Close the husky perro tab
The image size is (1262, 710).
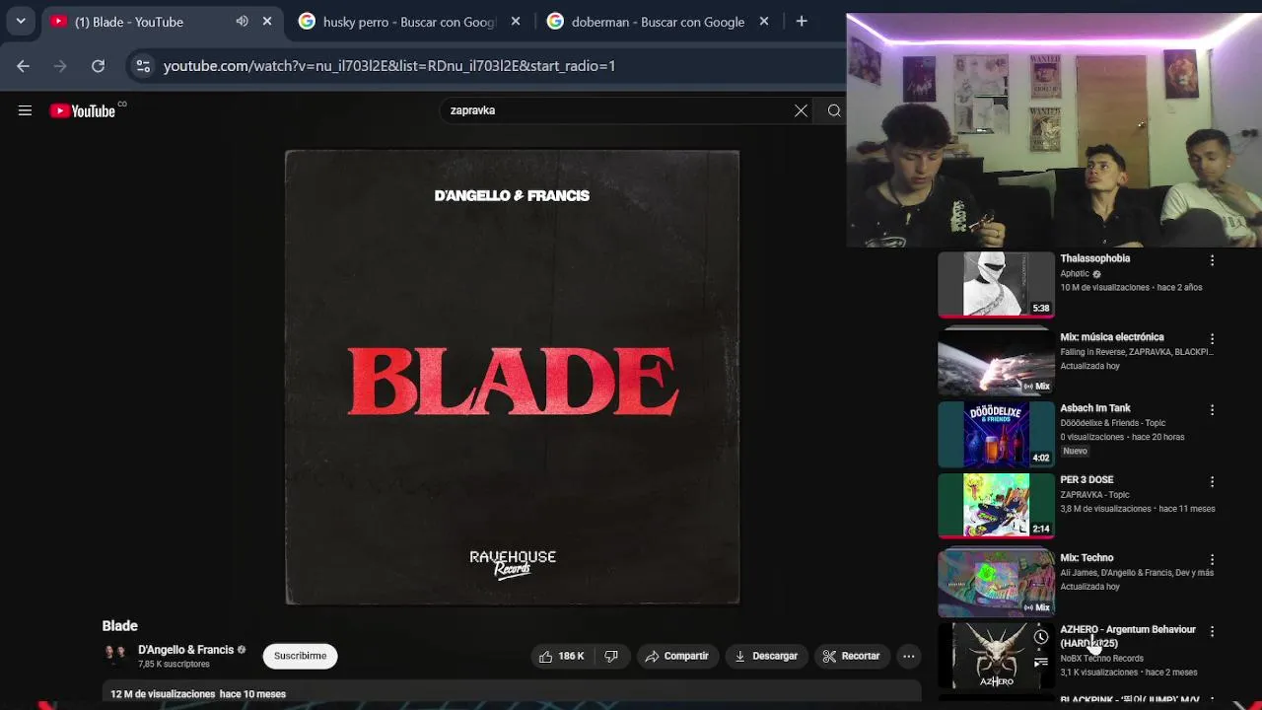(x=515, y=21)
